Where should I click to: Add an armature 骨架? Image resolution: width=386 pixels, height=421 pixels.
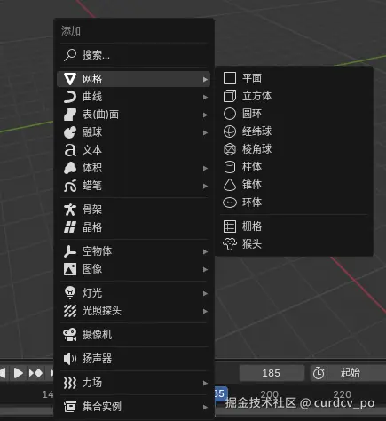[x=134, y=210]
